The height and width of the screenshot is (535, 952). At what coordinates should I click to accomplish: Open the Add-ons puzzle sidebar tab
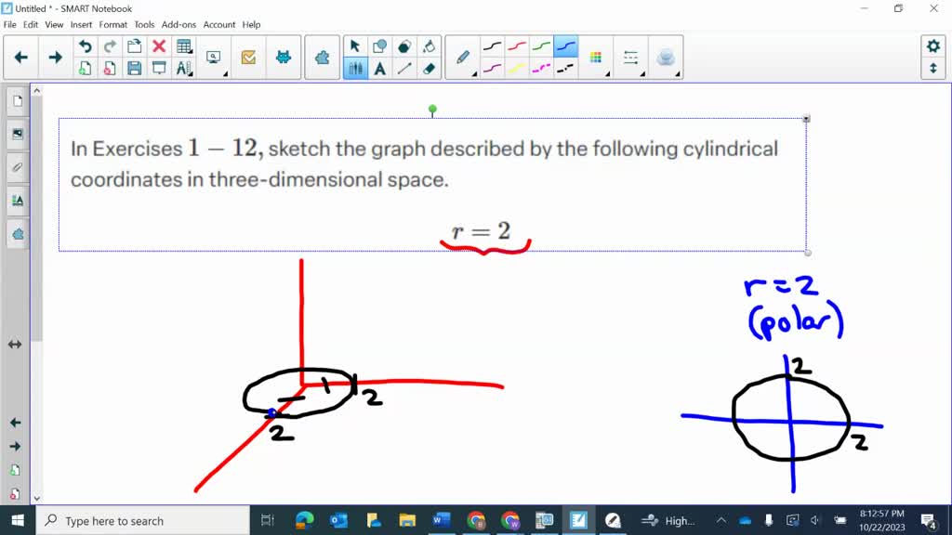tap(17, 233)
